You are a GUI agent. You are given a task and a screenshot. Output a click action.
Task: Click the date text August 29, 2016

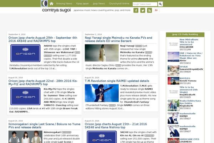pos(92,78)
